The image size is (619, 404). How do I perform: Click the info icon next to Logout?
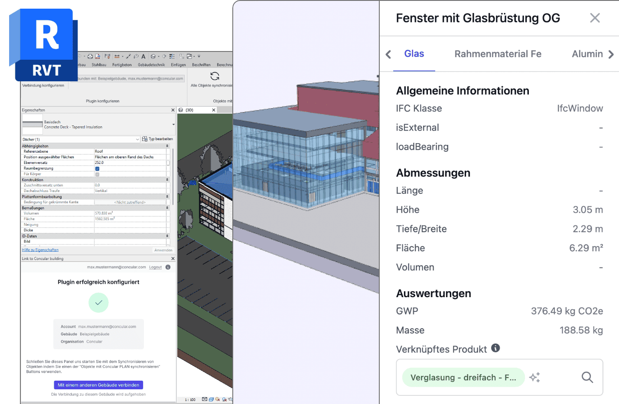coord(168,267)
